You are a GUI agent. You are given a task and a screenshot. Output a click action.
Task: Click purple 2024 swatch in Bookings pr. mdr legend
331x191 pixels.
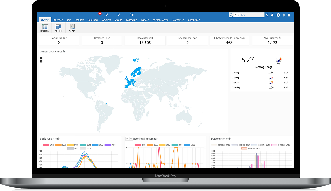[108, 145]
